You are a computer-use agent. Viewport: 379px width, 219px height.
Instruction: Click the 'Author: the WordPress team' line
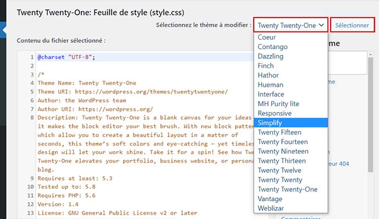(x=82, y=100)
